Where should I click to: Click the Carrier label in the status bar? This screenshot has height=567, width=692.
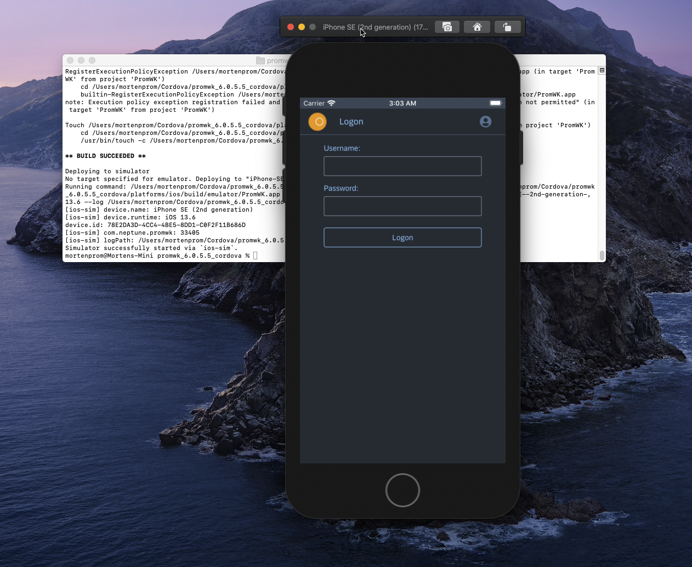tap(313, 103)
